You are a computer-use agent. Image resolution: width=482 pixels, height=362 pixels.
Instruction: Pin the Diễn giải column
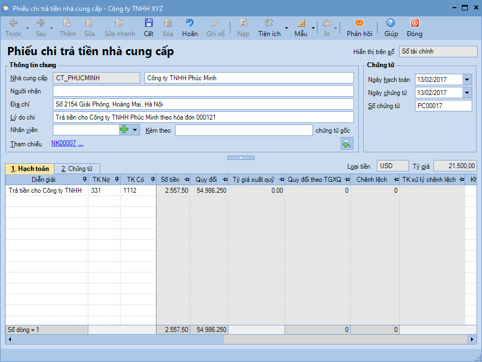(85, 180)
